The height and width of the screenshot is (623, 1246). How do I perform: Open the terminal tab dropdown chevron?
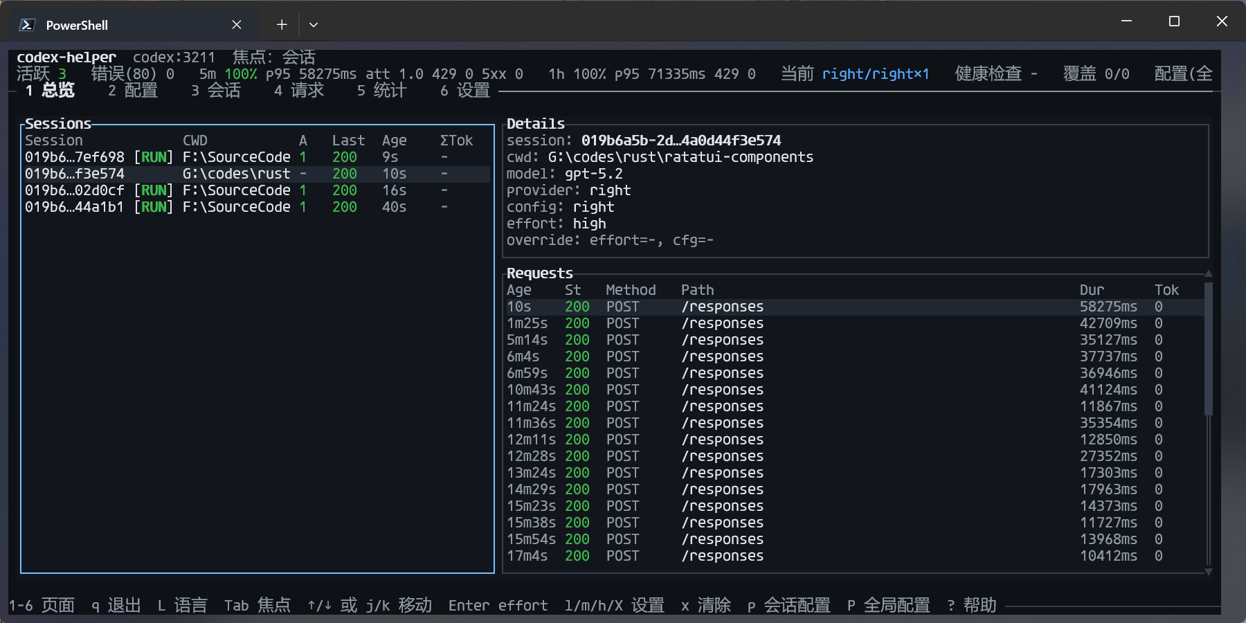click(x=314, y=24)
